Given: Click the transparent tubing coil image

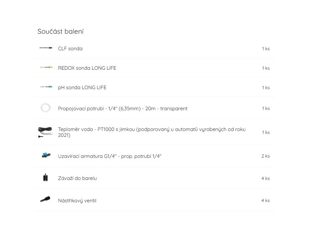Looking at the screenshot, I should click(46, 108).
